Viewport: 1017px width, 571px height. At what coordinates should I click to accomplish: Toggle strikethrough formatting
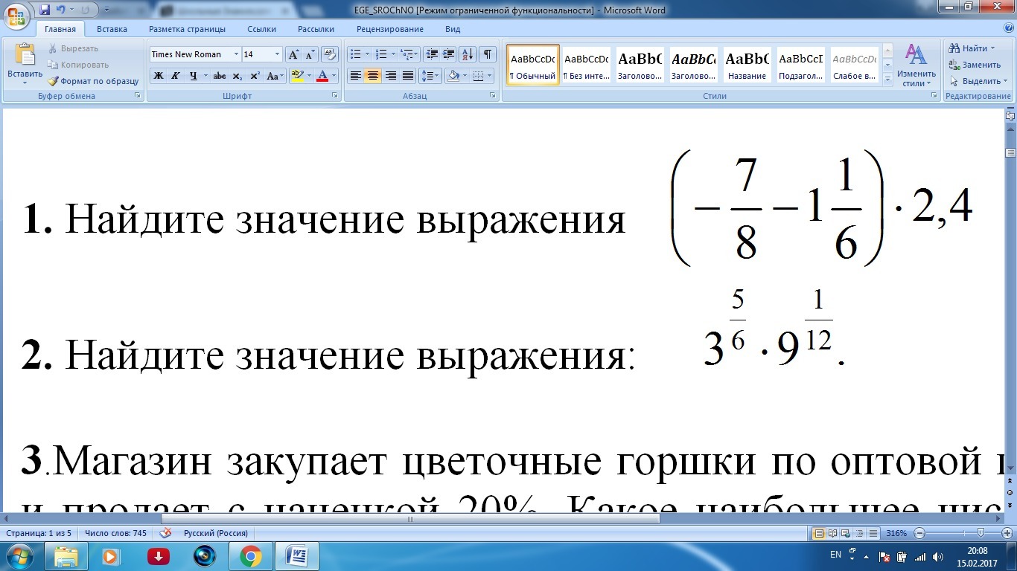coord(220,76)
